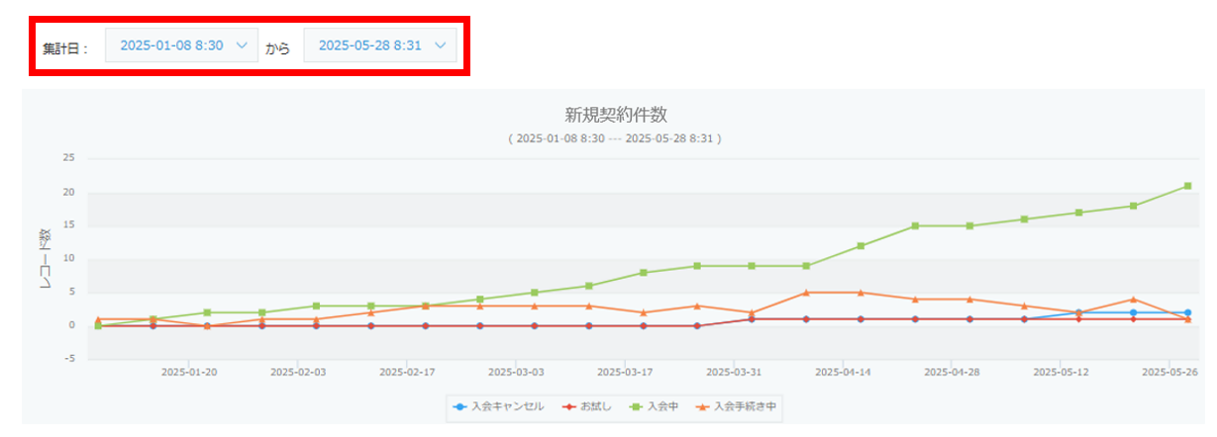Viewport: 1217px width, 437px height.
Task: Click x-axis label 2025-02-17
Action: click(x=408, y=373)
